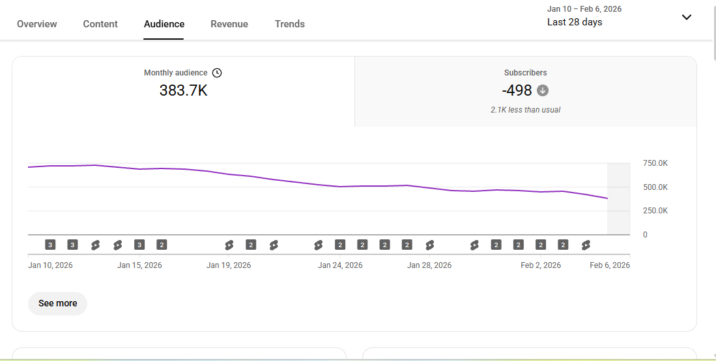Open the 'Last 28 days' period selector
This screenshot has height=361, width=716.
575,22
